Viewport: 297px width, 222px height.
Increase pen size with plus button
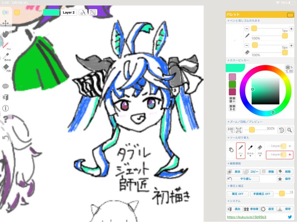coord(291,29)
